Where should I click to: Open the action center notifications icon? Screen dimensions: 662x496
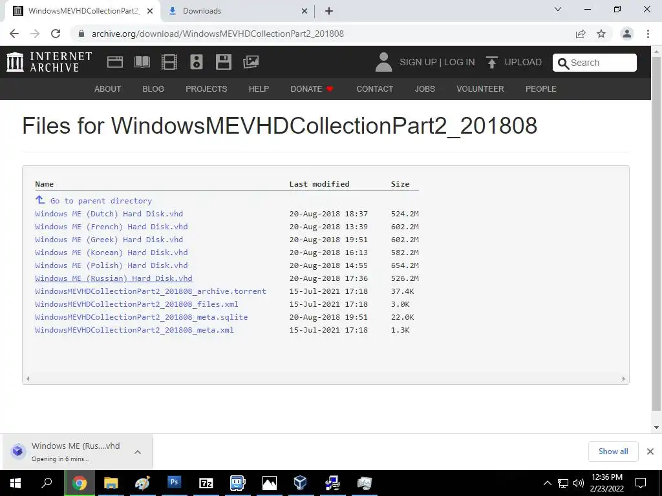(641, 483)
